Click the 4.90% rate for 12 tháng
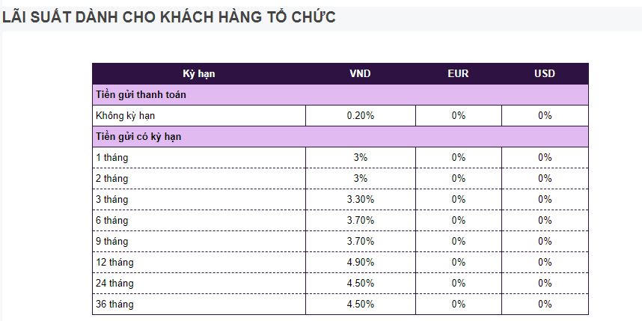The image size is (642, 321). (x=360, y=263)
